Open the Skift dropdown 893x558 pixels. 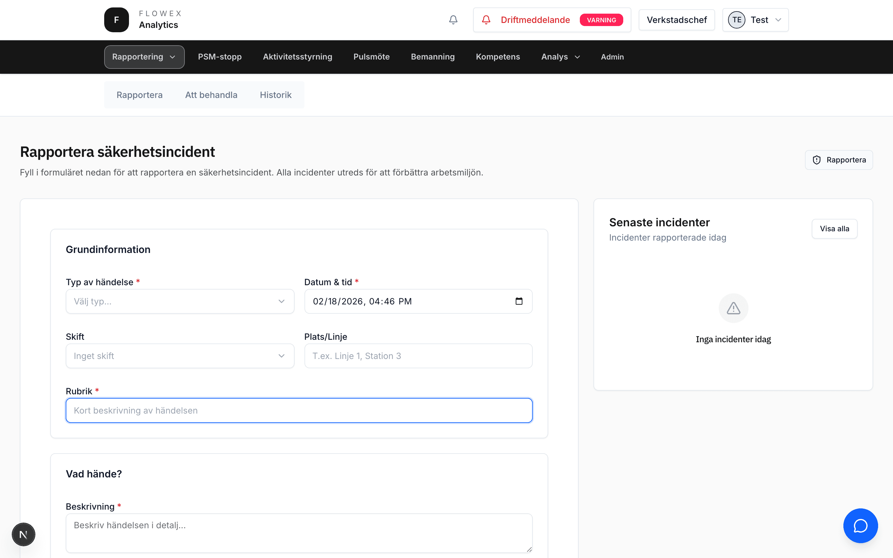(x=180, y=356)
